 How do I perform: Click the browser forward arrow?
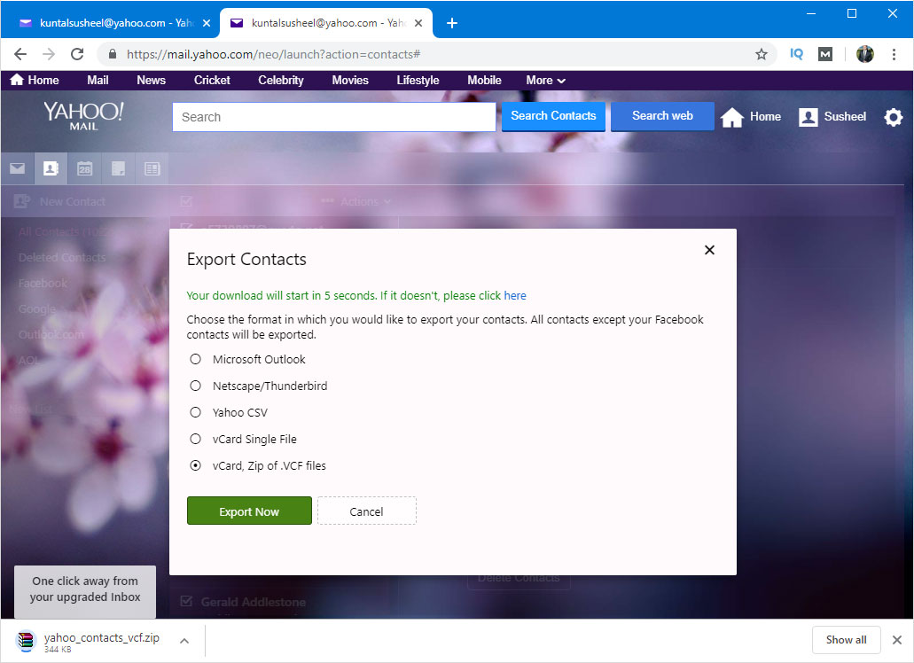[x=49, y=54]
